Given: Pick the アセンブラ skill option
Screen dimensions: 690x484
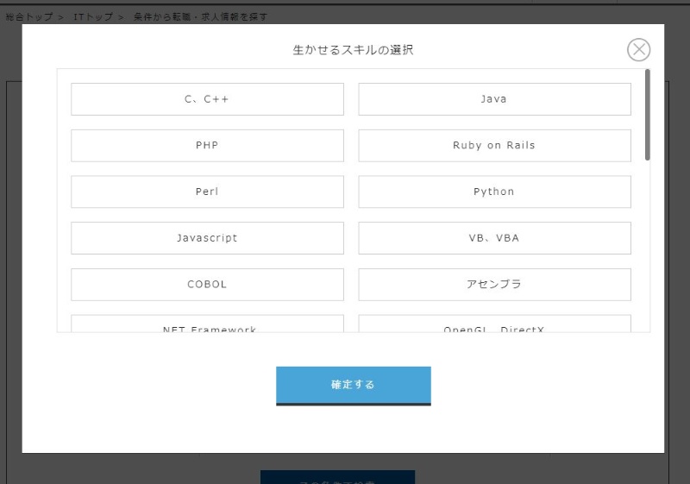Looking at the screenshot, I should [x=494, y=285].
